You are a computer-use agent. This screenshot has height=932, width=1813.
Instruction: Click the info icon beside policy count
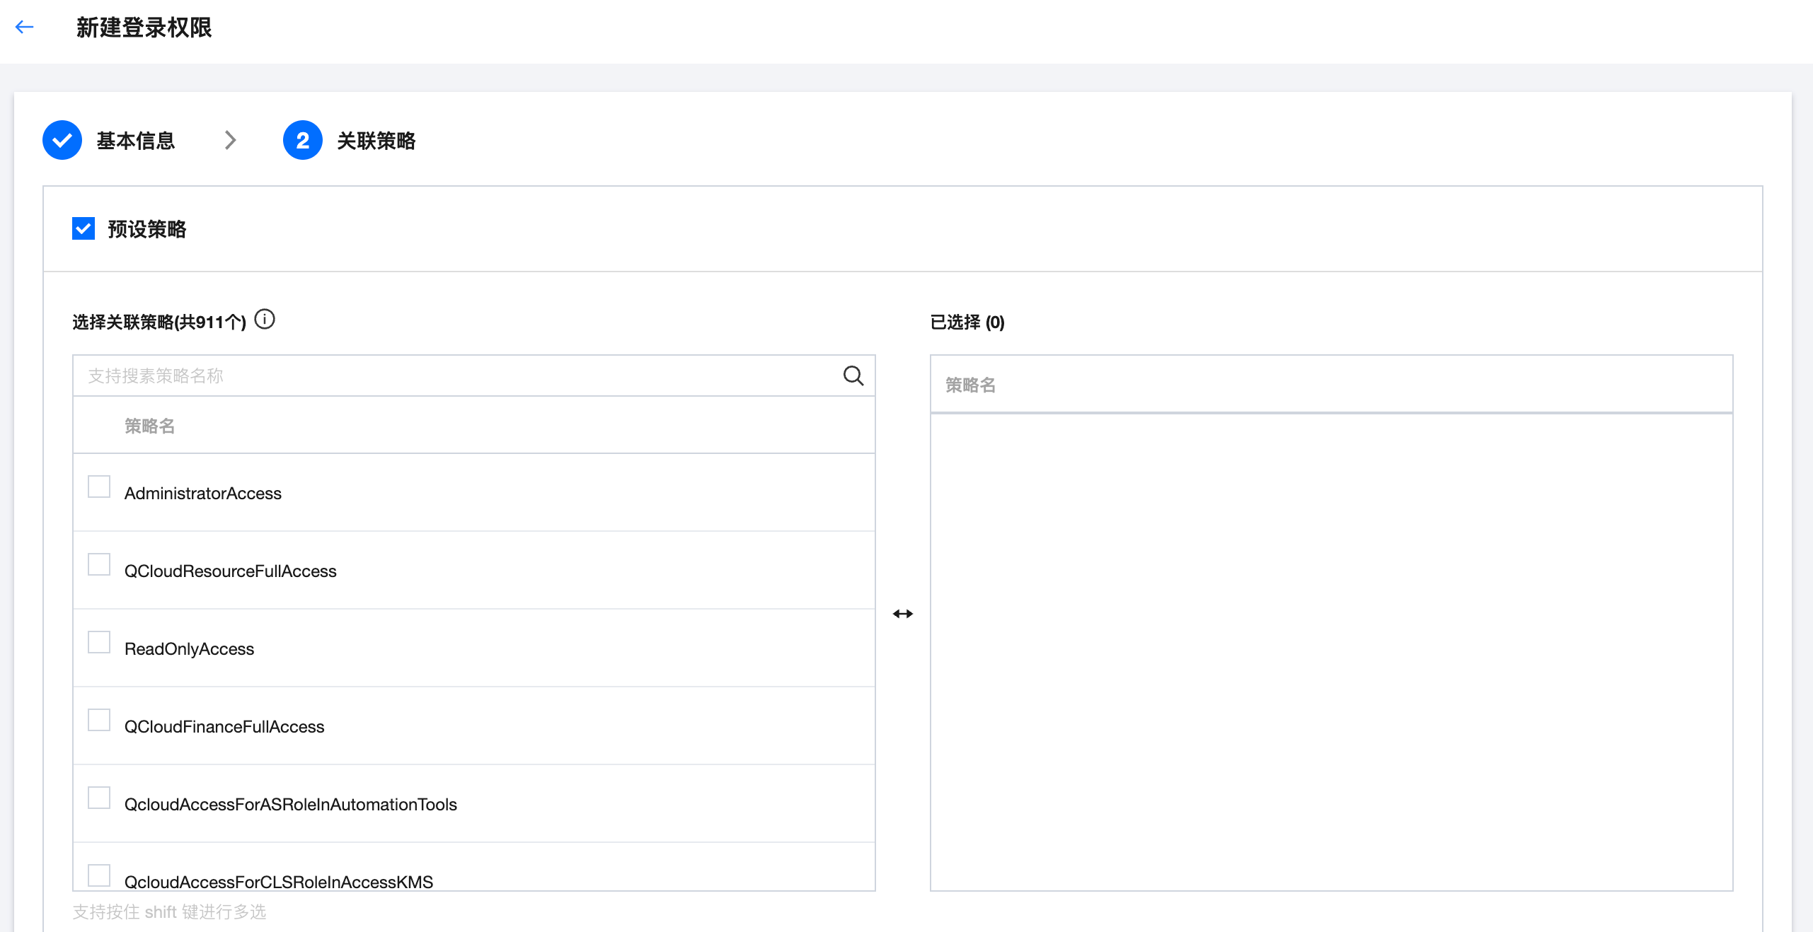click(265, 320)
